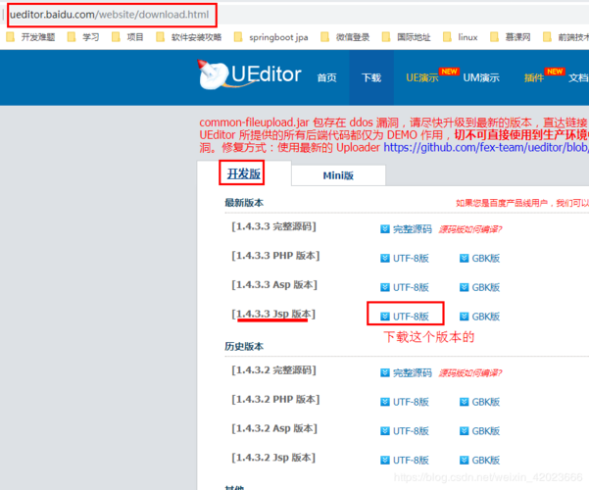Click the browser address bar URL

pos(110,15)
